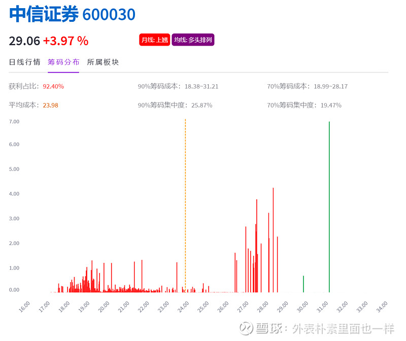Click the 90%筹码成本 range 18.38~31.21

tap(201, 86)
